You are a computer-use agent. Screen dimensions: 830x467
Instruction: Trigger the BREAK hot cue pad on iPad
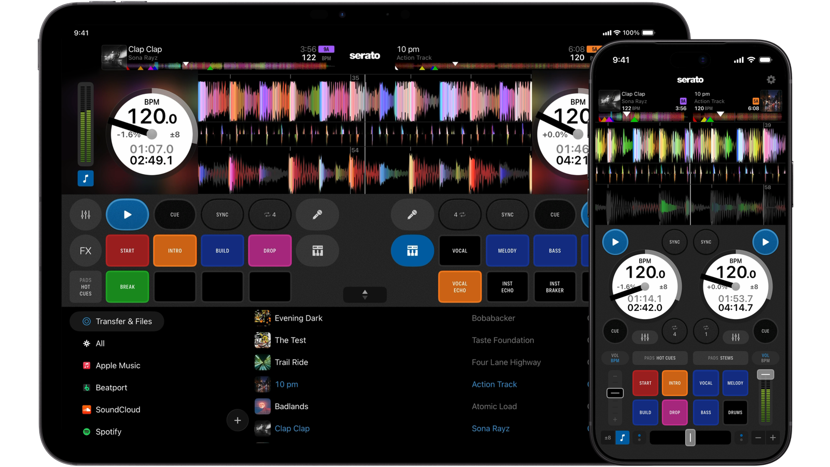127,286
